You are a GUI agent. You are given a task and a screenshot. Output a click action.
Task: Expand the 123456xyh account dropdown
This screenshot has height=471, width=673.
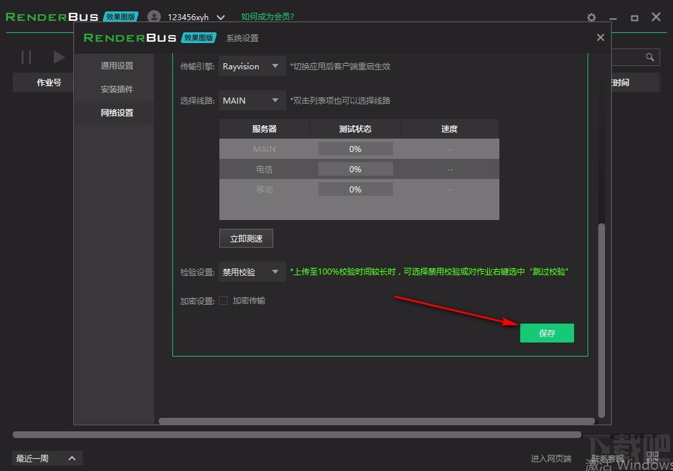[221, 17]
